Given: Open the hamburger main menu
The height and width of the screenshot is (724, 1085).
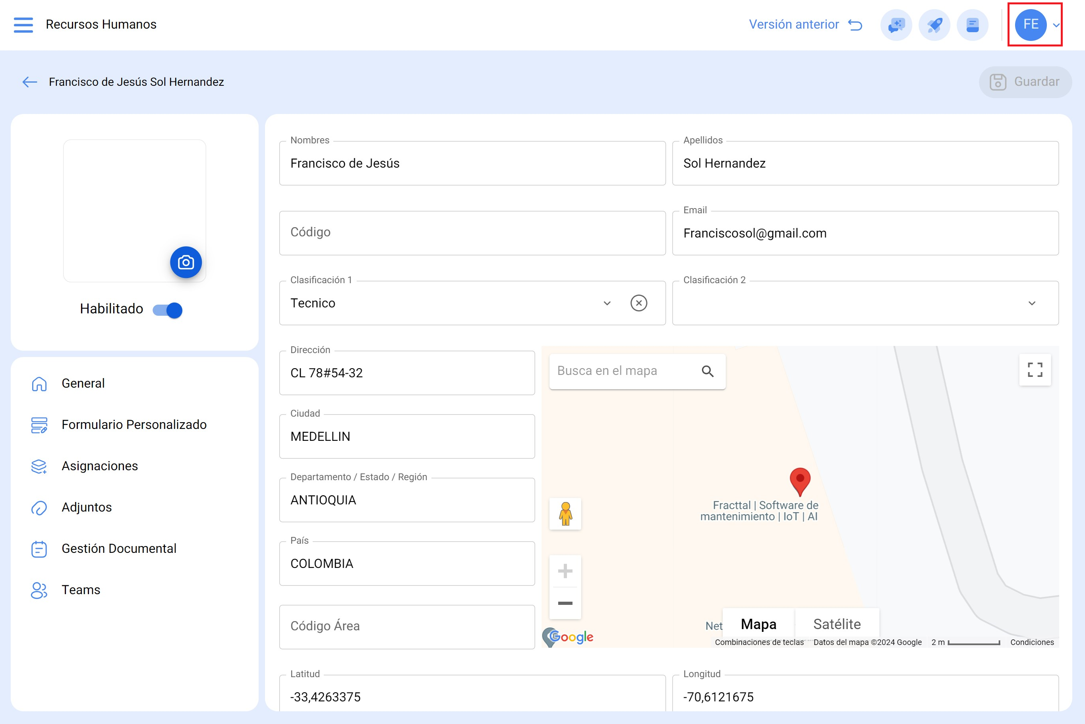Looking at the screenshot, I should coord(23,25).
